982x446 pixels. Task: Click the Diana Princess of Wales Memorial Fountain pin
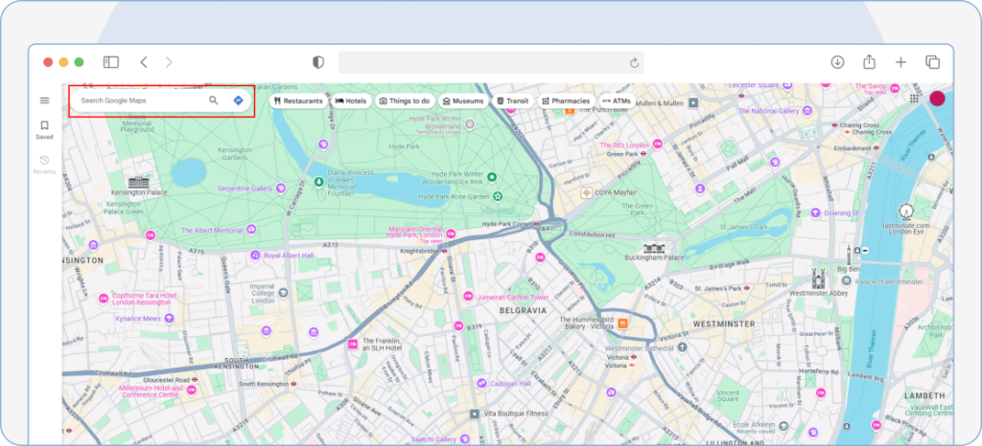click(318, 181)
